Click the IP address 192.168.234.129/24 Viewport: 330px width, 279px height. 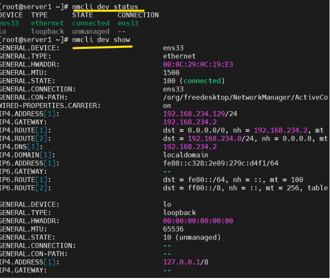[x=200, y=114]
